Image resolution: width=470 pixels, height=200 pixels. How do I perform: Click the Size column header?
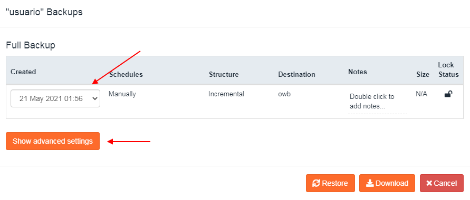point(423,74)
